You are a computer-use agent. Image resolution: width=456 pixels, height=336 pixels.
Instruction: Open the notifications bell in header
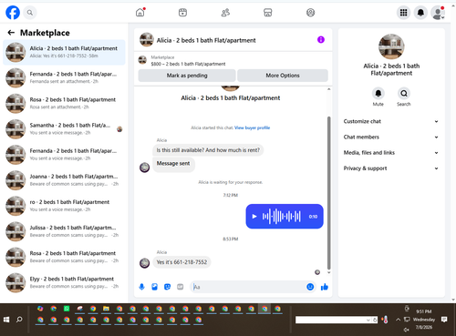[420, 13]
